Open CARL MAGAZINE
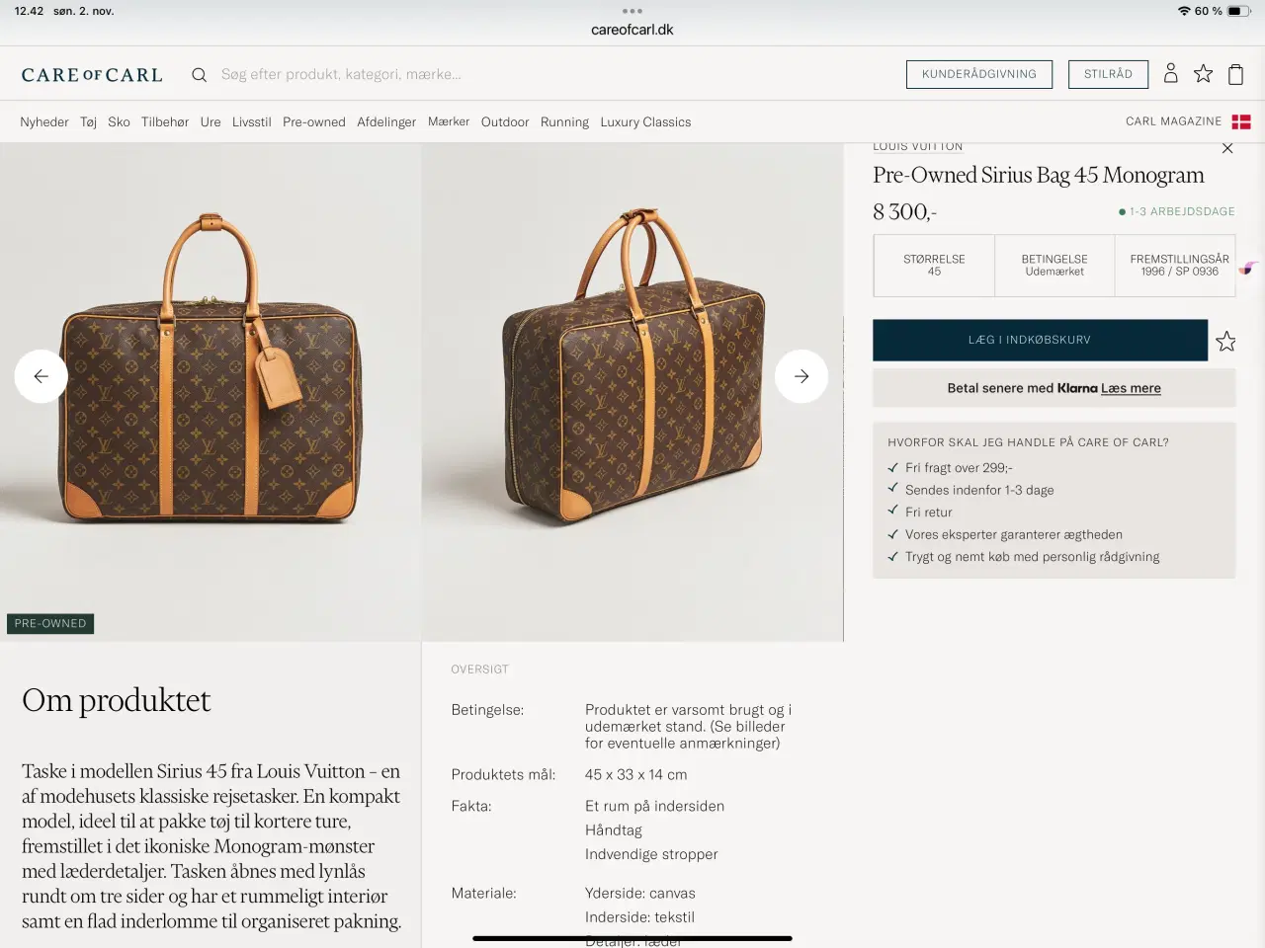Image resolution: width=1265 pixels, height=948 pixels. click(x=1173, y=120)
